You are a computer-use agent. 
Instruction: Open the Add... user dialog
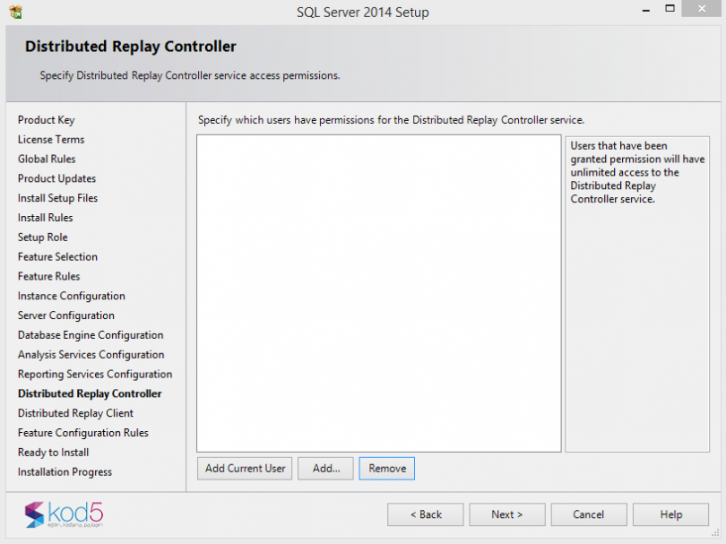[x=325, y=468]
